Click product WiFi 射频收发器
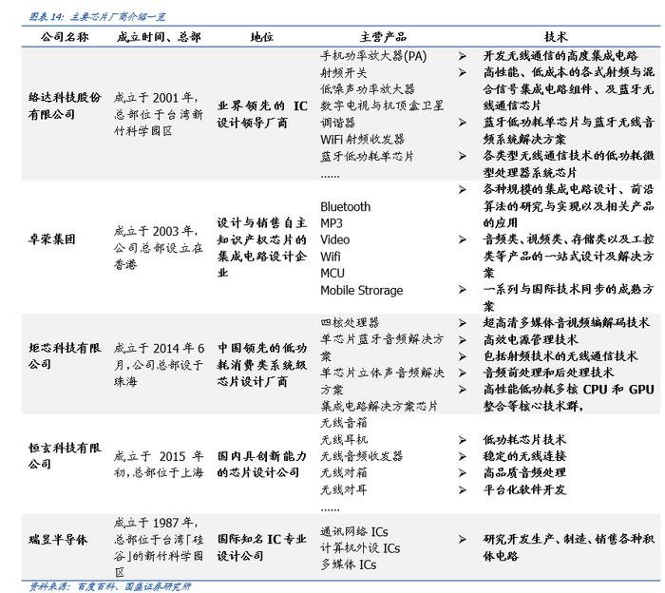Image resolution: width=665 pixels, height=593 pixels. (362, 139)
